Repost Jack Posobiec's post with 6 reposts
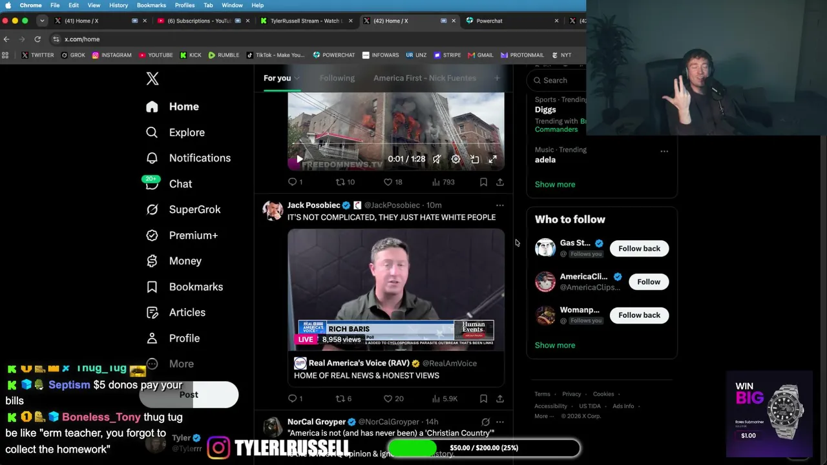 (344, 398)
